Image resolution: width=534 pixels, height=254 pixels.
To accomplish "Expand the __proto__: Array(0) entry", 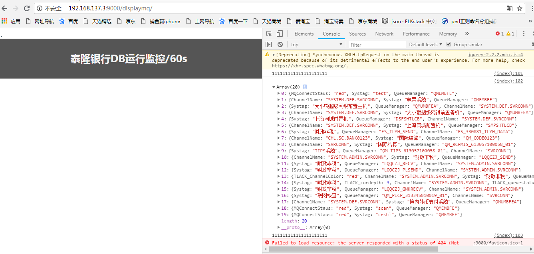I will click(279, 227).
